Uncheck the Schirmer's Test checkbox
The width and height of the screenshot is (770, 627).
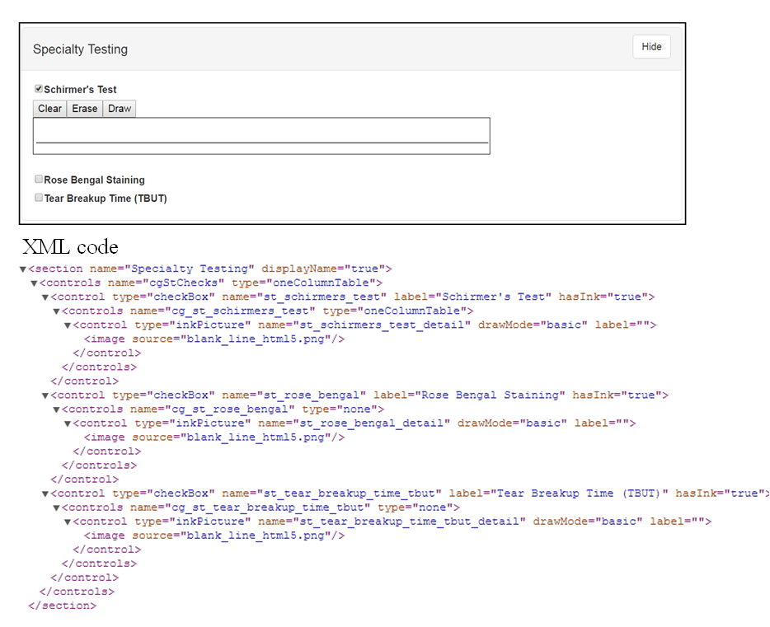point(39,89)
